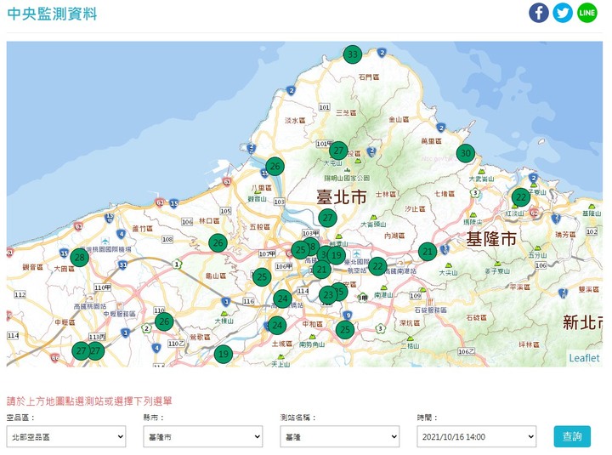
Task: Select marker 24 near 板橋 road 116
Action: click(x=282, y=299)
